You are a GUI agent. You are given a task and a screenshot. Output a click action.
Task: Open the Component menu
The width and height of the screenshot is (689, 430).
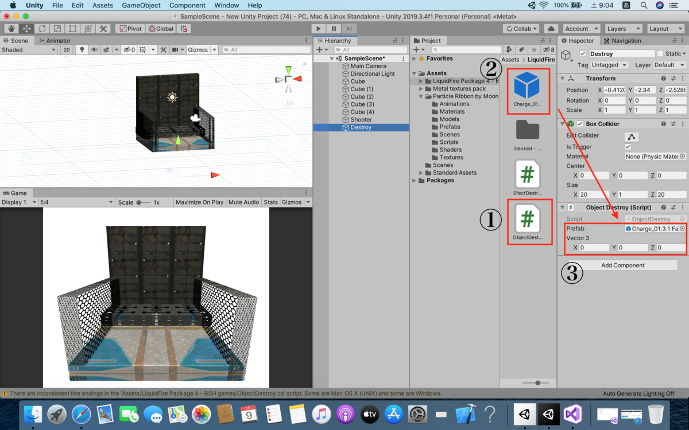(x=188, y=5)
